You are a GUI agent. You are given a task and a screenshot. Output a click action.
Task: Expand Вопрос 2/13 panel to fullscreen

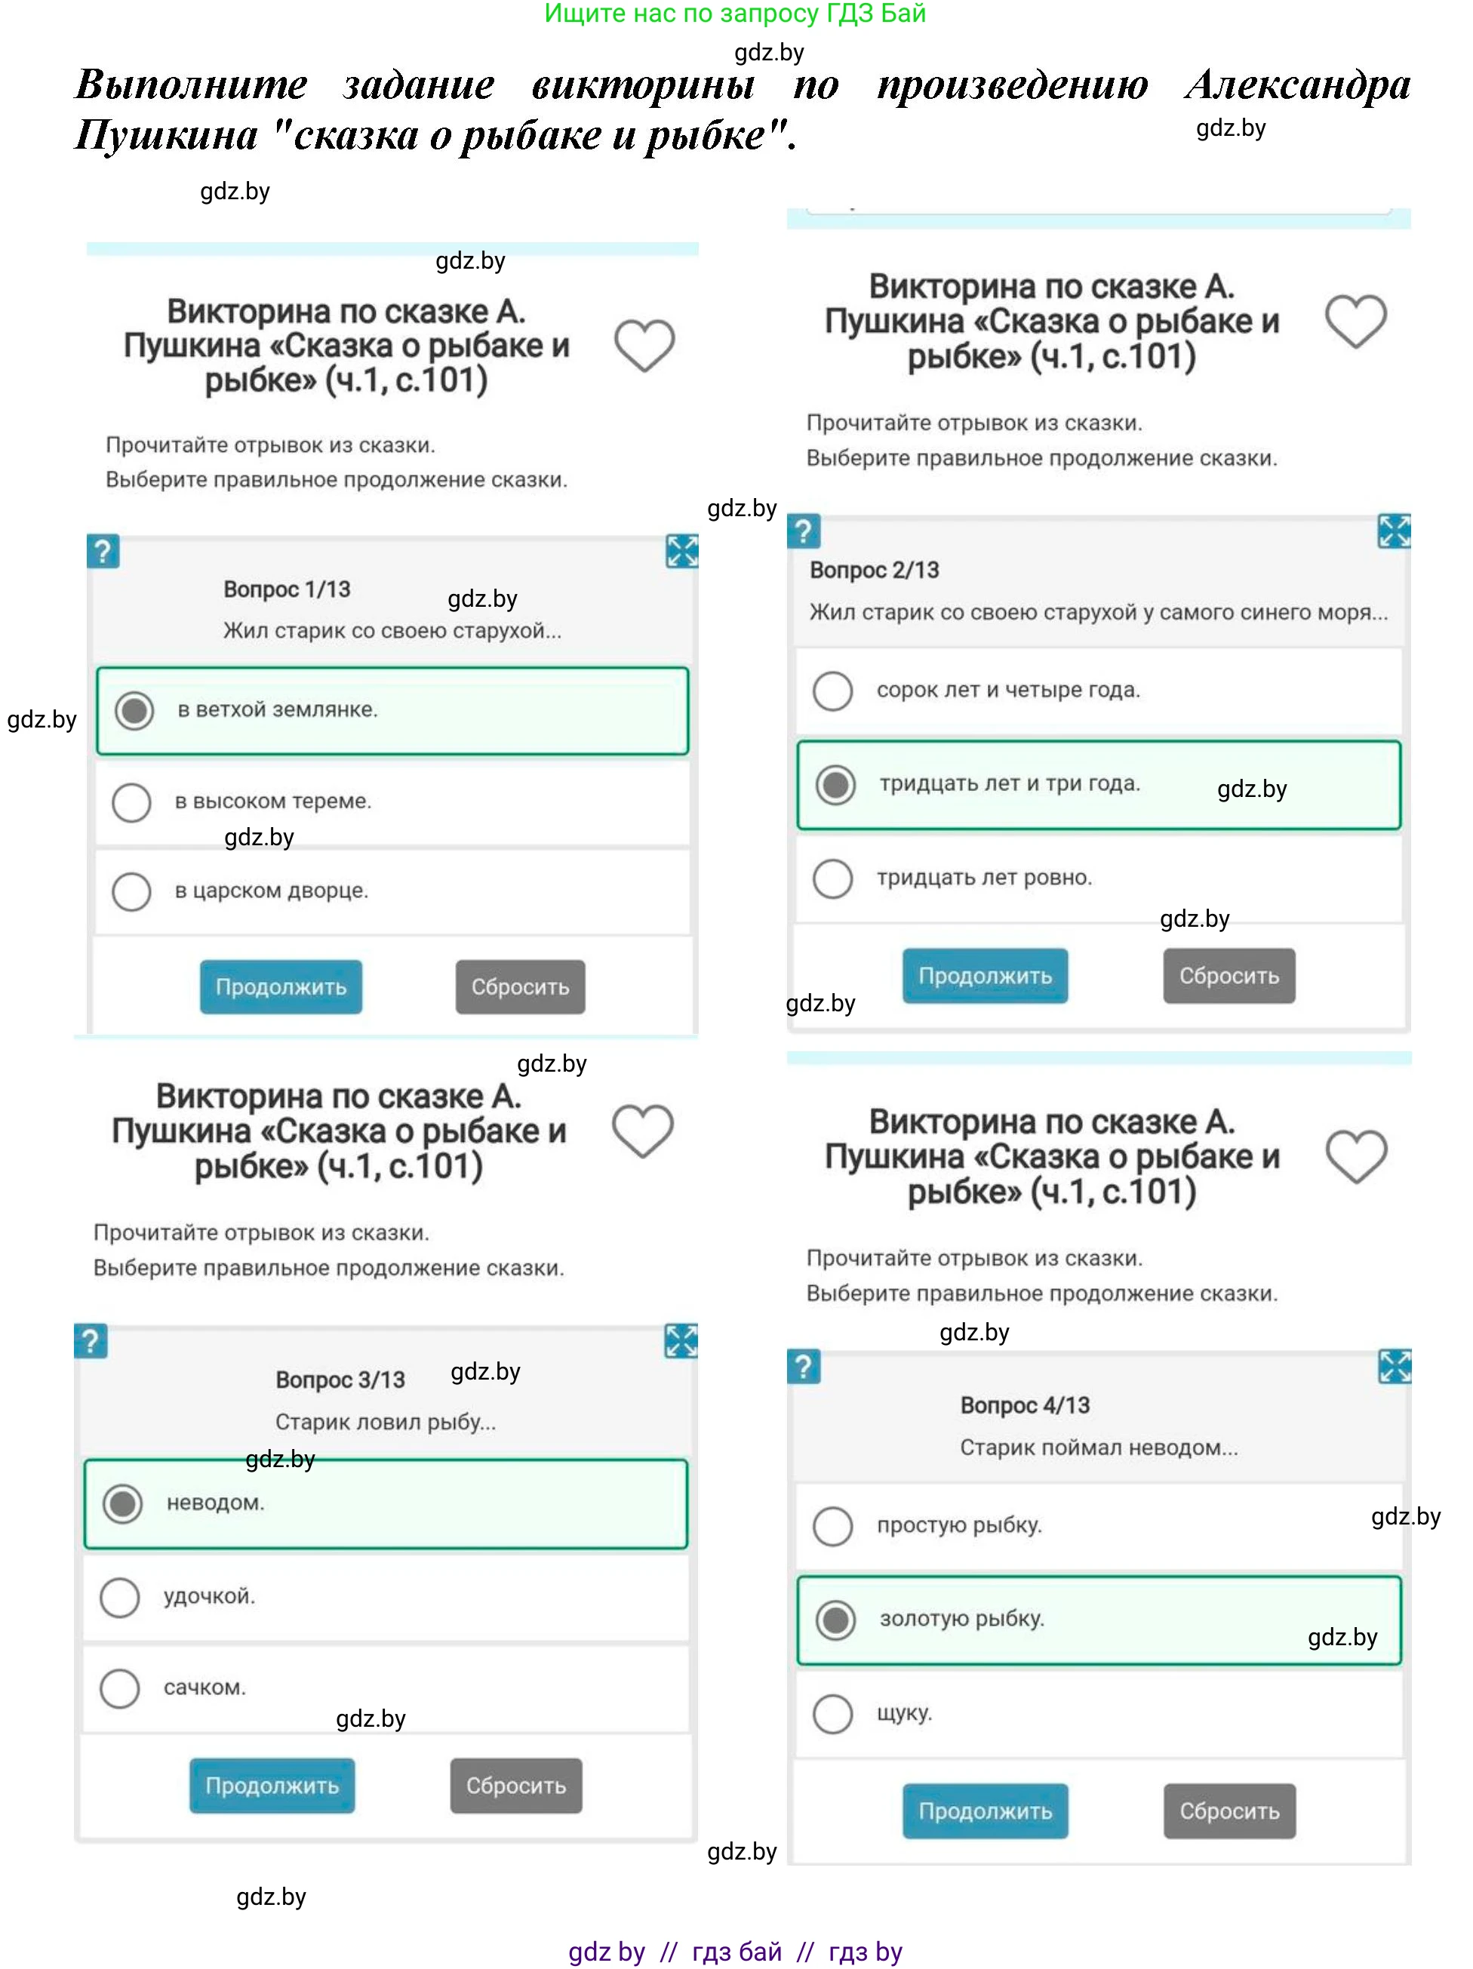[1393, 531]
